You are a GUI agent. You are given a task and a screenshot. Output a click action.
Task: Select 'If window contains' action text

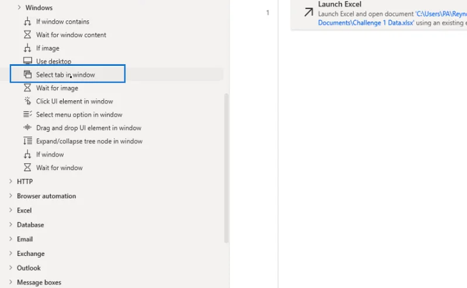pos(62,22)
